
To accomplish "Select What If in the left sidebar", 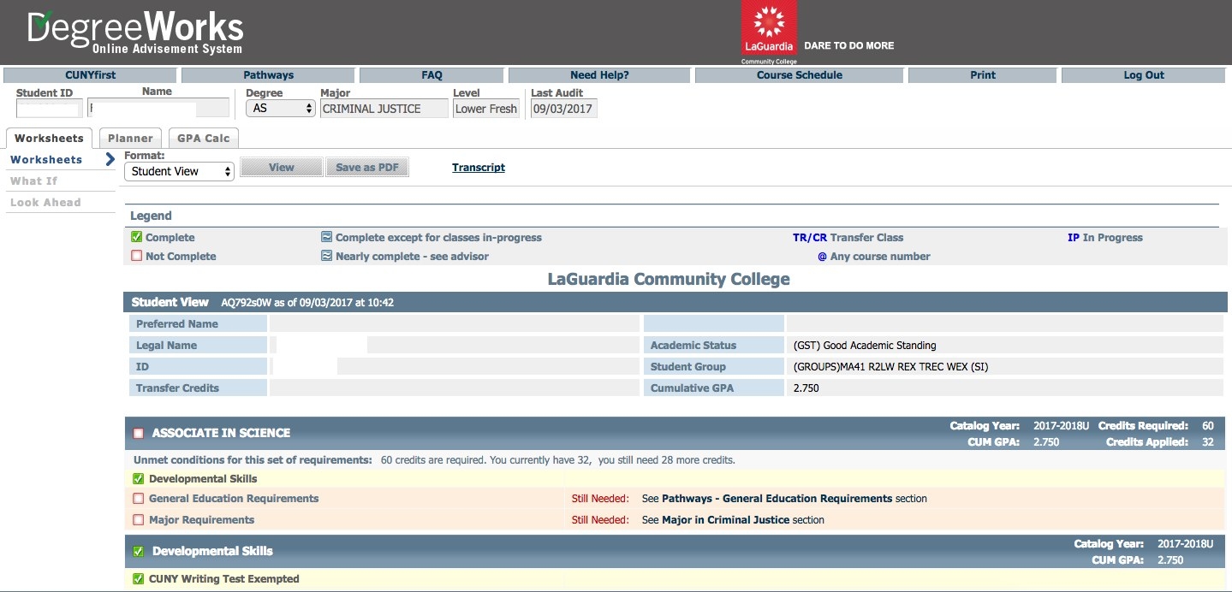I will (x=33, y=181).
